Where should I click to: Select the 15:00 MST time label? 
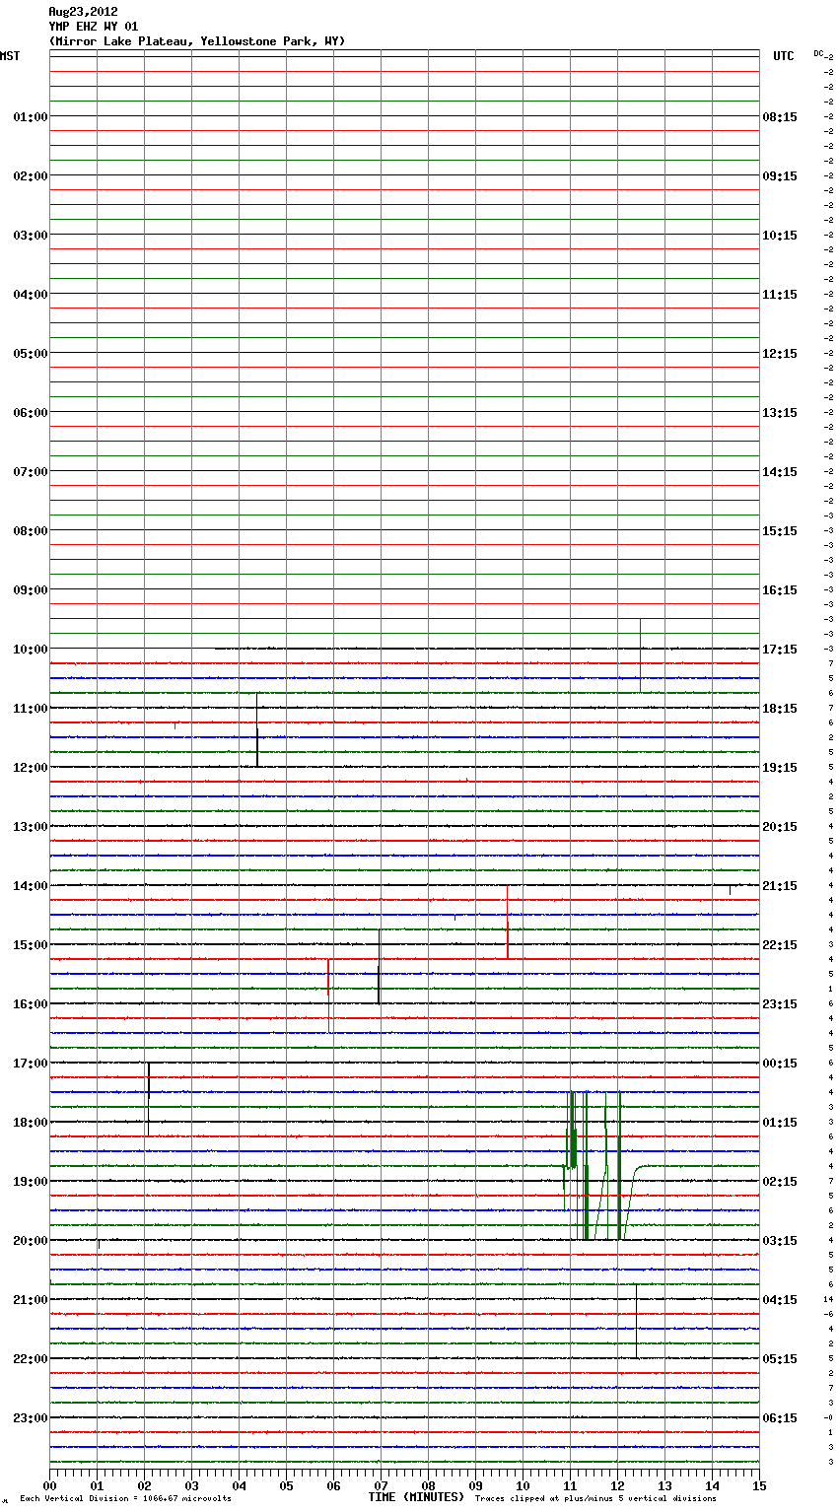[30, 945]
